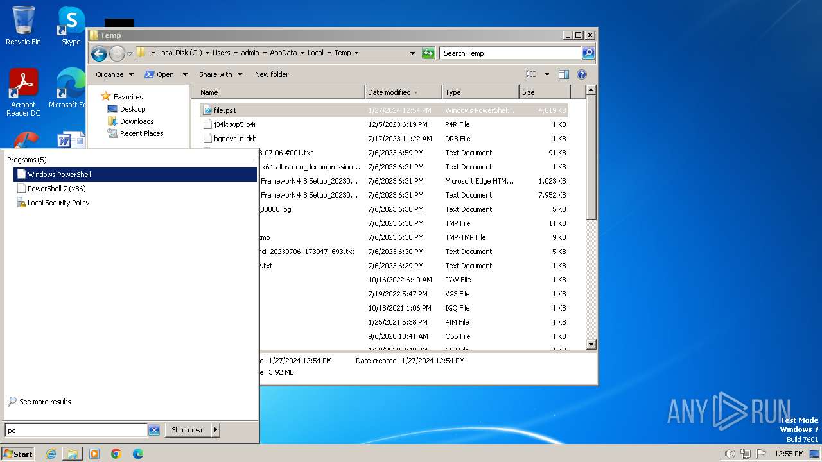Open File Explorer taskbar icon
The image size is (822, 462).
click(x=73, y=454)
